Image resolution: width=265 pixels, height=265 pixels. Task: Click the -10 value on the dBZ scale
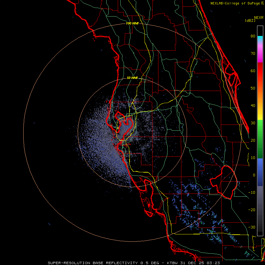click(252, 193)
